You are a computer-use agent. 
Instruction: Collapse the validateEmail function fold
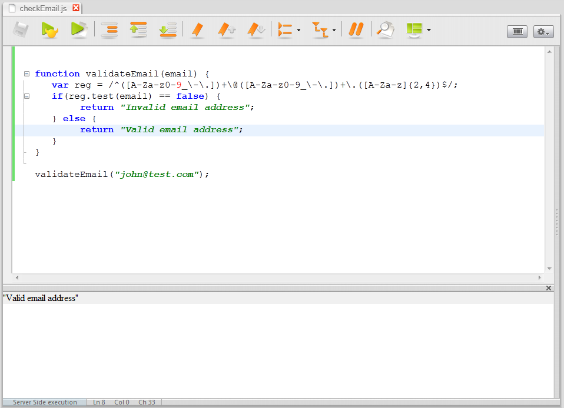point(26,74)
